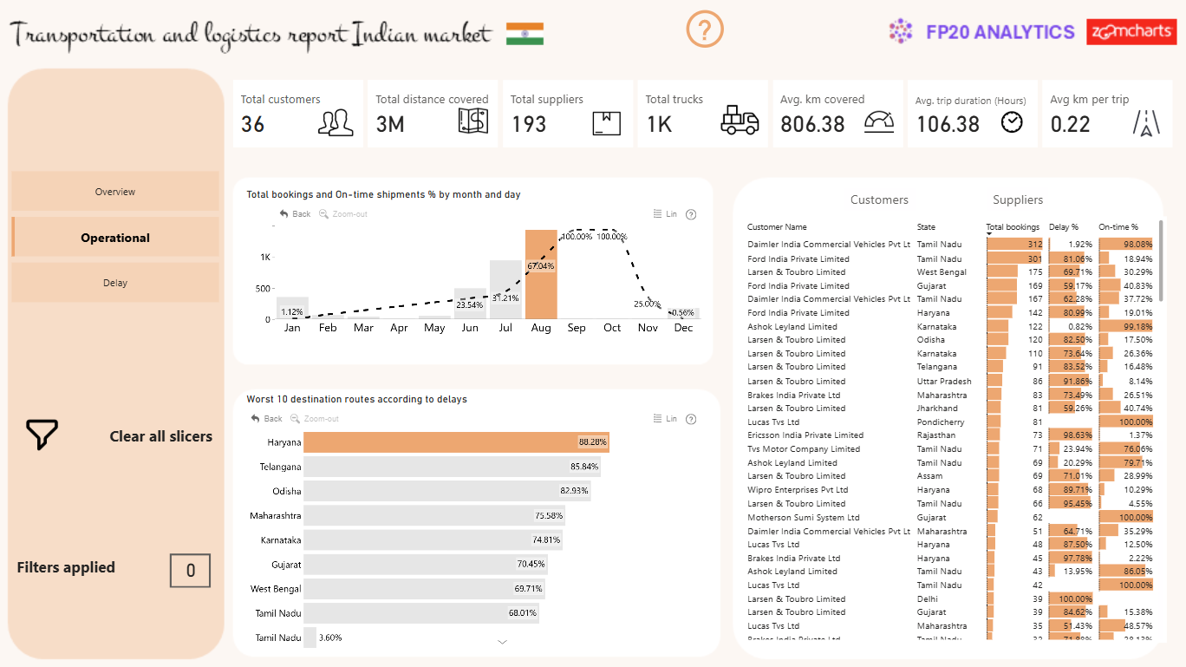Toggle Lin scale in Worst 10 routes chart
Image resolution: width=1186 pixels, height=667 pixels.
(665, 419)
